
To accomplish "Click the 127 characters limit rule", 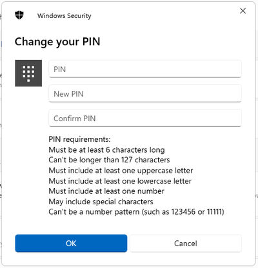I will coord(109,160).
